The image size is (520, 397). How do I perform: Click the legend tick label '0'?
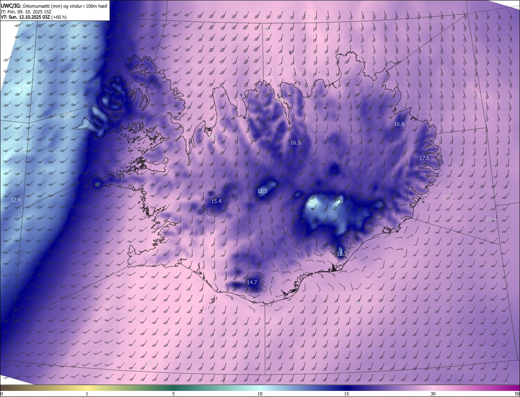point(2,394)
